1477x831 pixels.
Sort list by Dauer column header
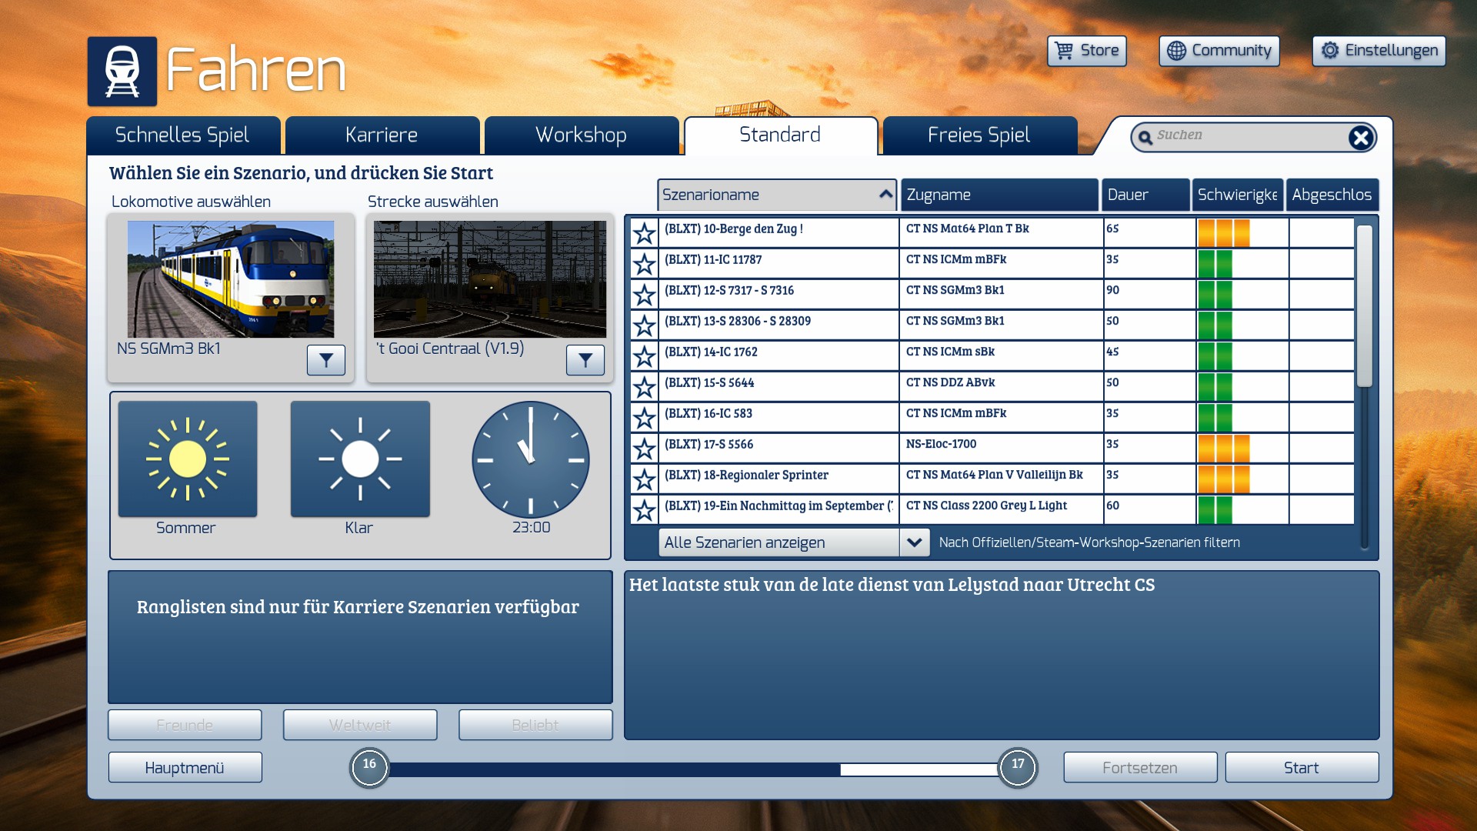click(x=1144, y=195)
